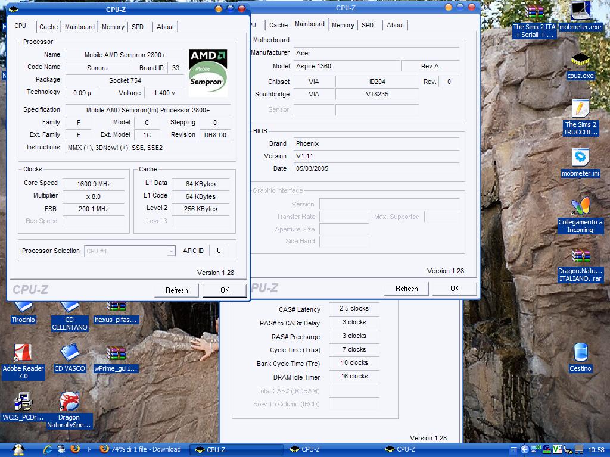The image size is (610, 457).
Task: Launch Dragon NaturallySpeaking desktop shortcut
Action: click(69, 410)
